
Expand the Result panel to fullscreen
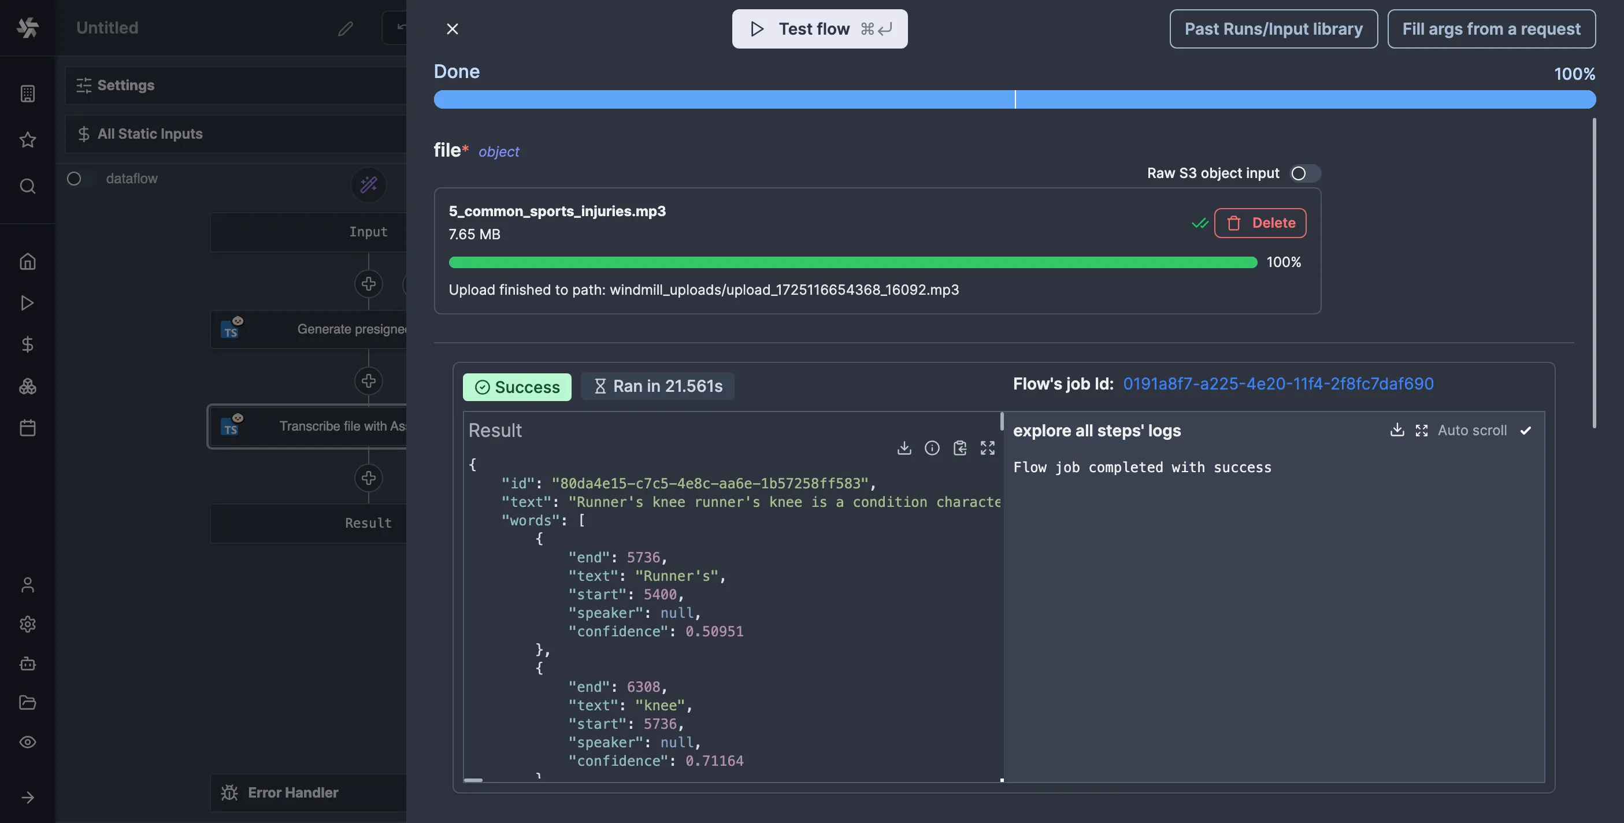tap(987, 448)
